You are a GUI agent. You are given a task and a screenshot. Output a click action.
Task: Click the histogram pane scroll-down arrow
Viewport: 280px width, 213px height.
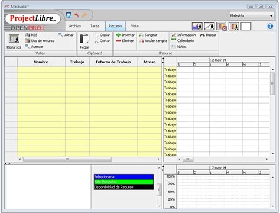coord(272,206)
